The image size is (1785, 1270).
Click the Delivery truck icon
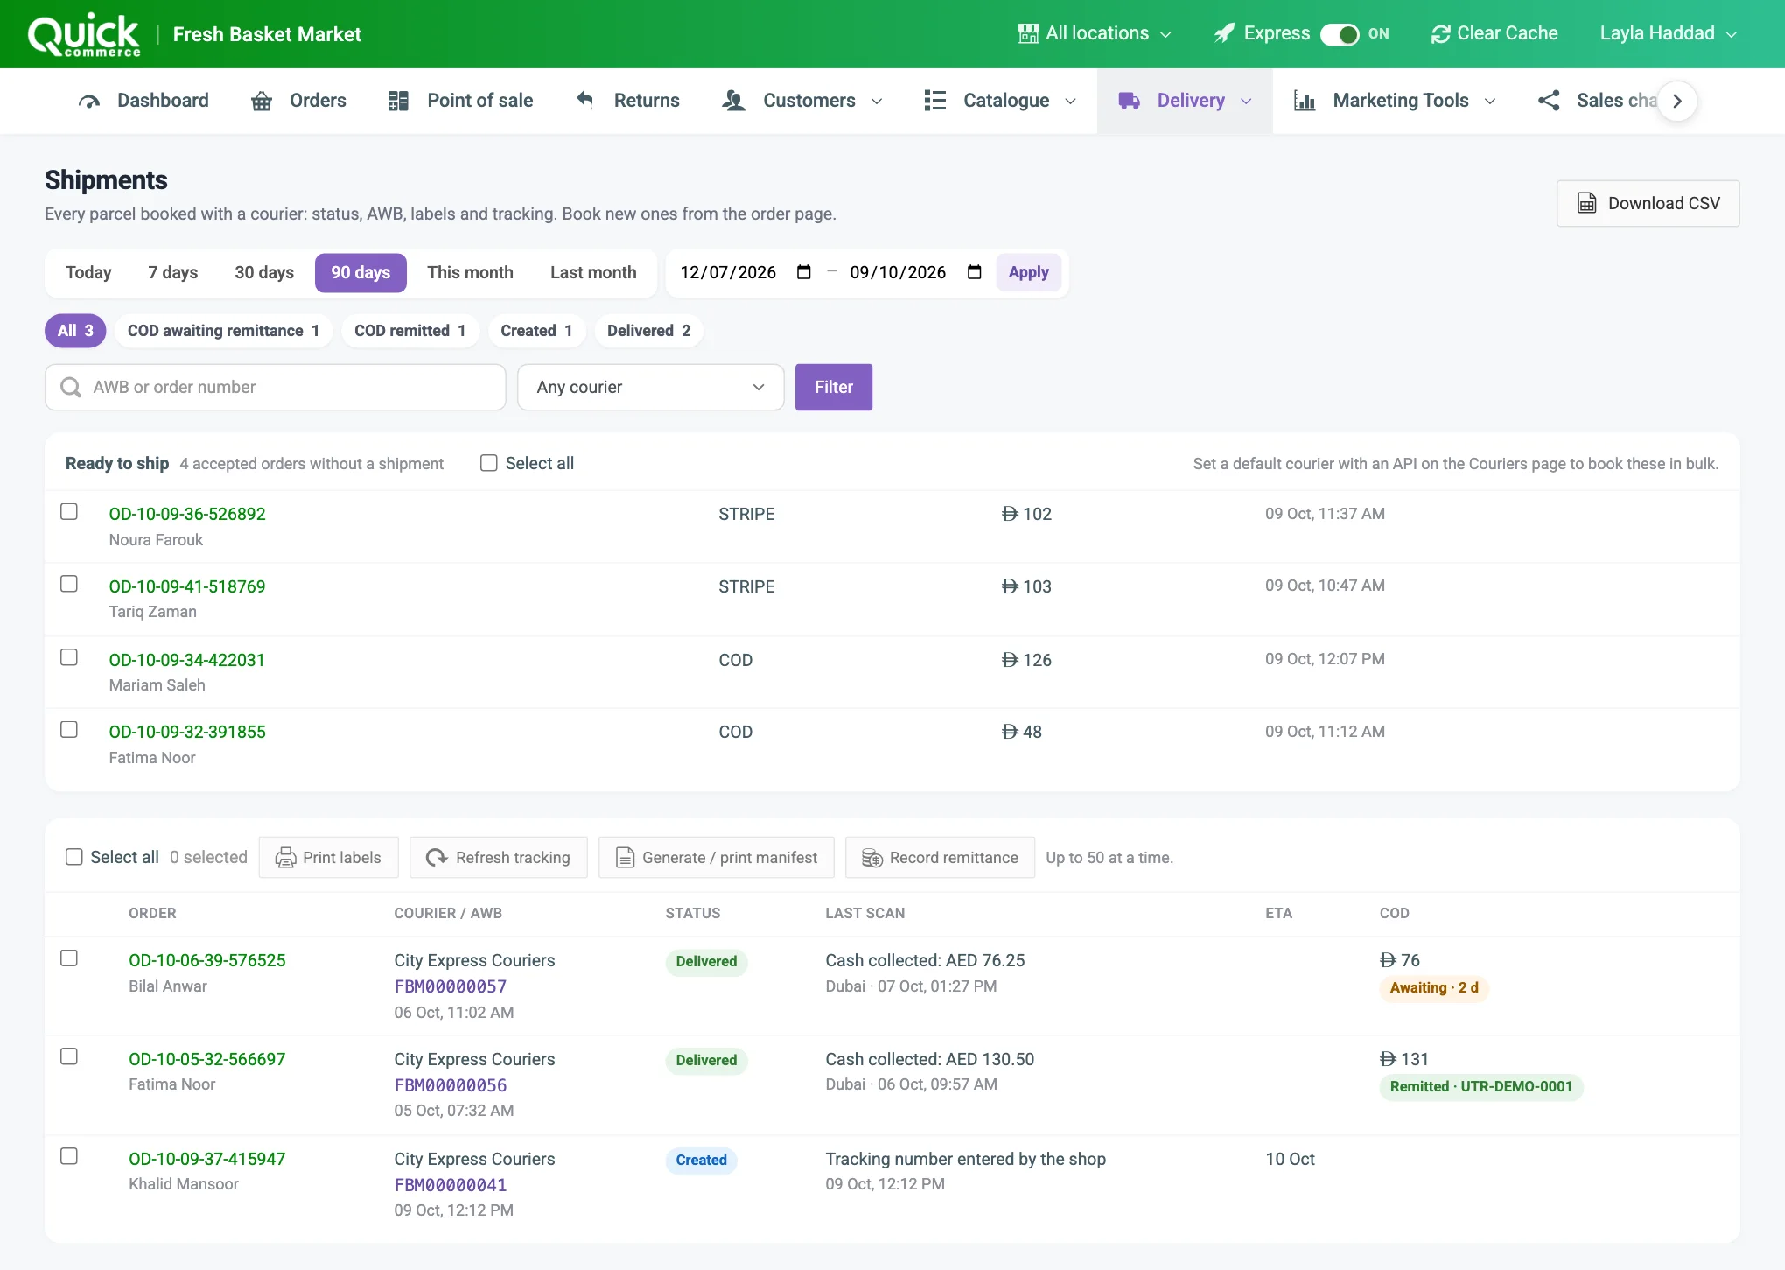coord(1130,102)
